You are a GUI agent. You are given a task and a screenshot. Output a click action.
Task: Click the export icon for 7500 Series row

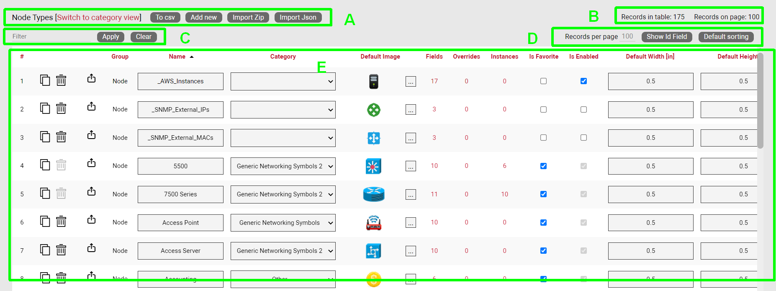tap(91, 192)
